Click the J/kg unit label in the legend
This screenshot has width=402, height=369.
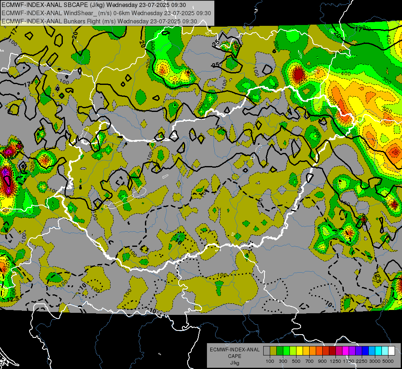pos(234,363)
